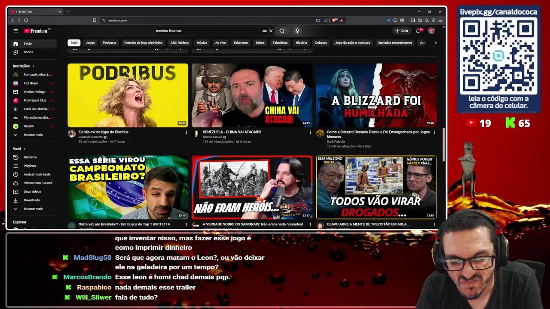Open Jurandir Gouveia channel link
This screenshot has width=550, height=309.
tap(91, 137)
